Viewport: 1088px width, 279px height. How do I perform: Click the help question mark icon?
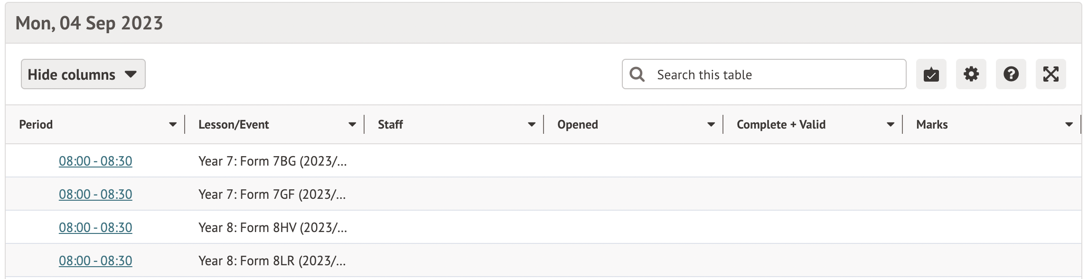click(x=1011, y=74)
